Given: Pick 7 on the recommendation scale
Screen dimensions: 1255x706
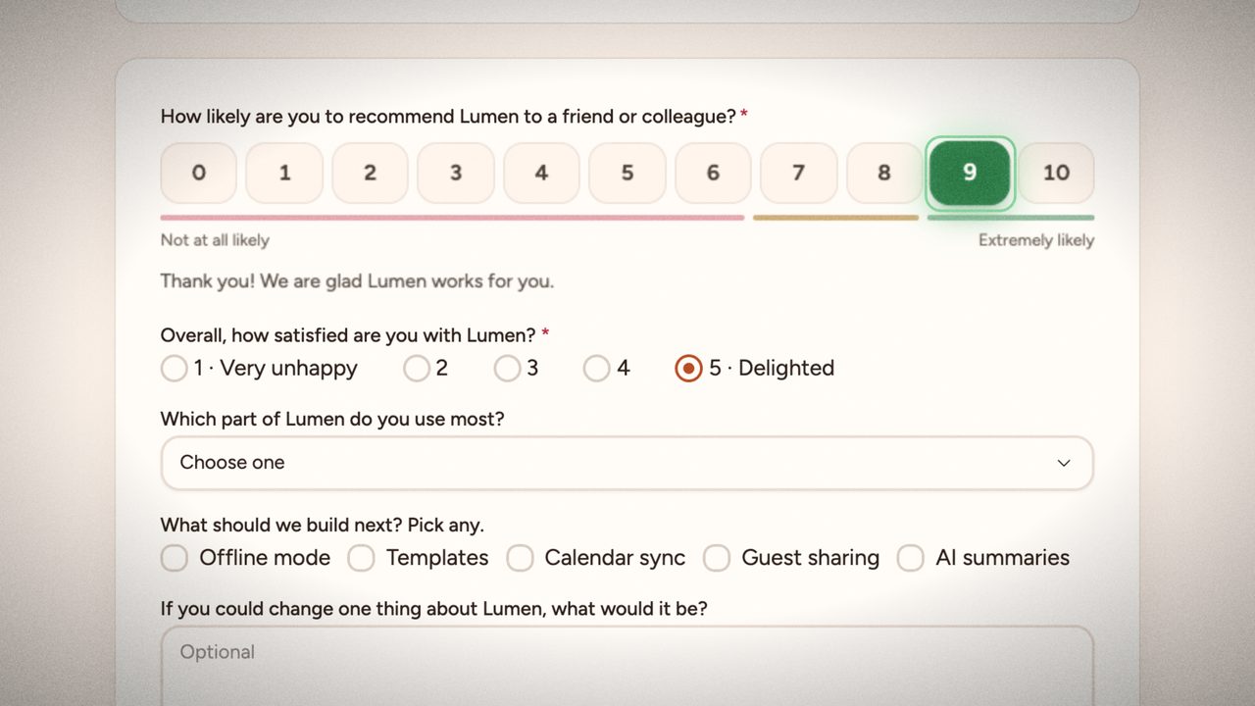Looking at the screenshot, I should [x=799, y=173].
